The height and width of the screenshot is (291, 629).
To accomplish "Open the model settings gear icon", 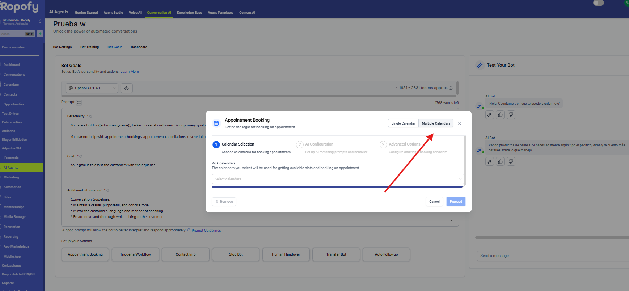I will (x=127, y=88).
